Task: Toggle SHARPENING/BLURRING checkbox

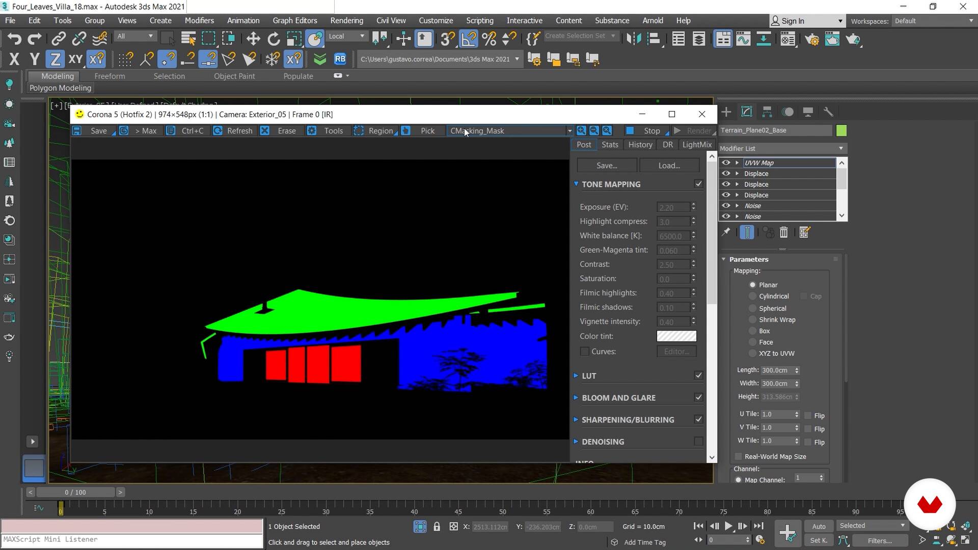Action: click(x=698, y=419)
